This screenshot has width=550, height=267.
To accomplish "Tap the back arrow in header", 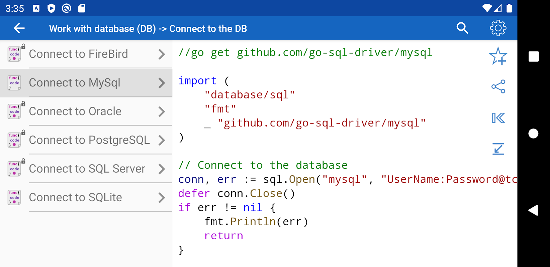I will coord(19,28).
